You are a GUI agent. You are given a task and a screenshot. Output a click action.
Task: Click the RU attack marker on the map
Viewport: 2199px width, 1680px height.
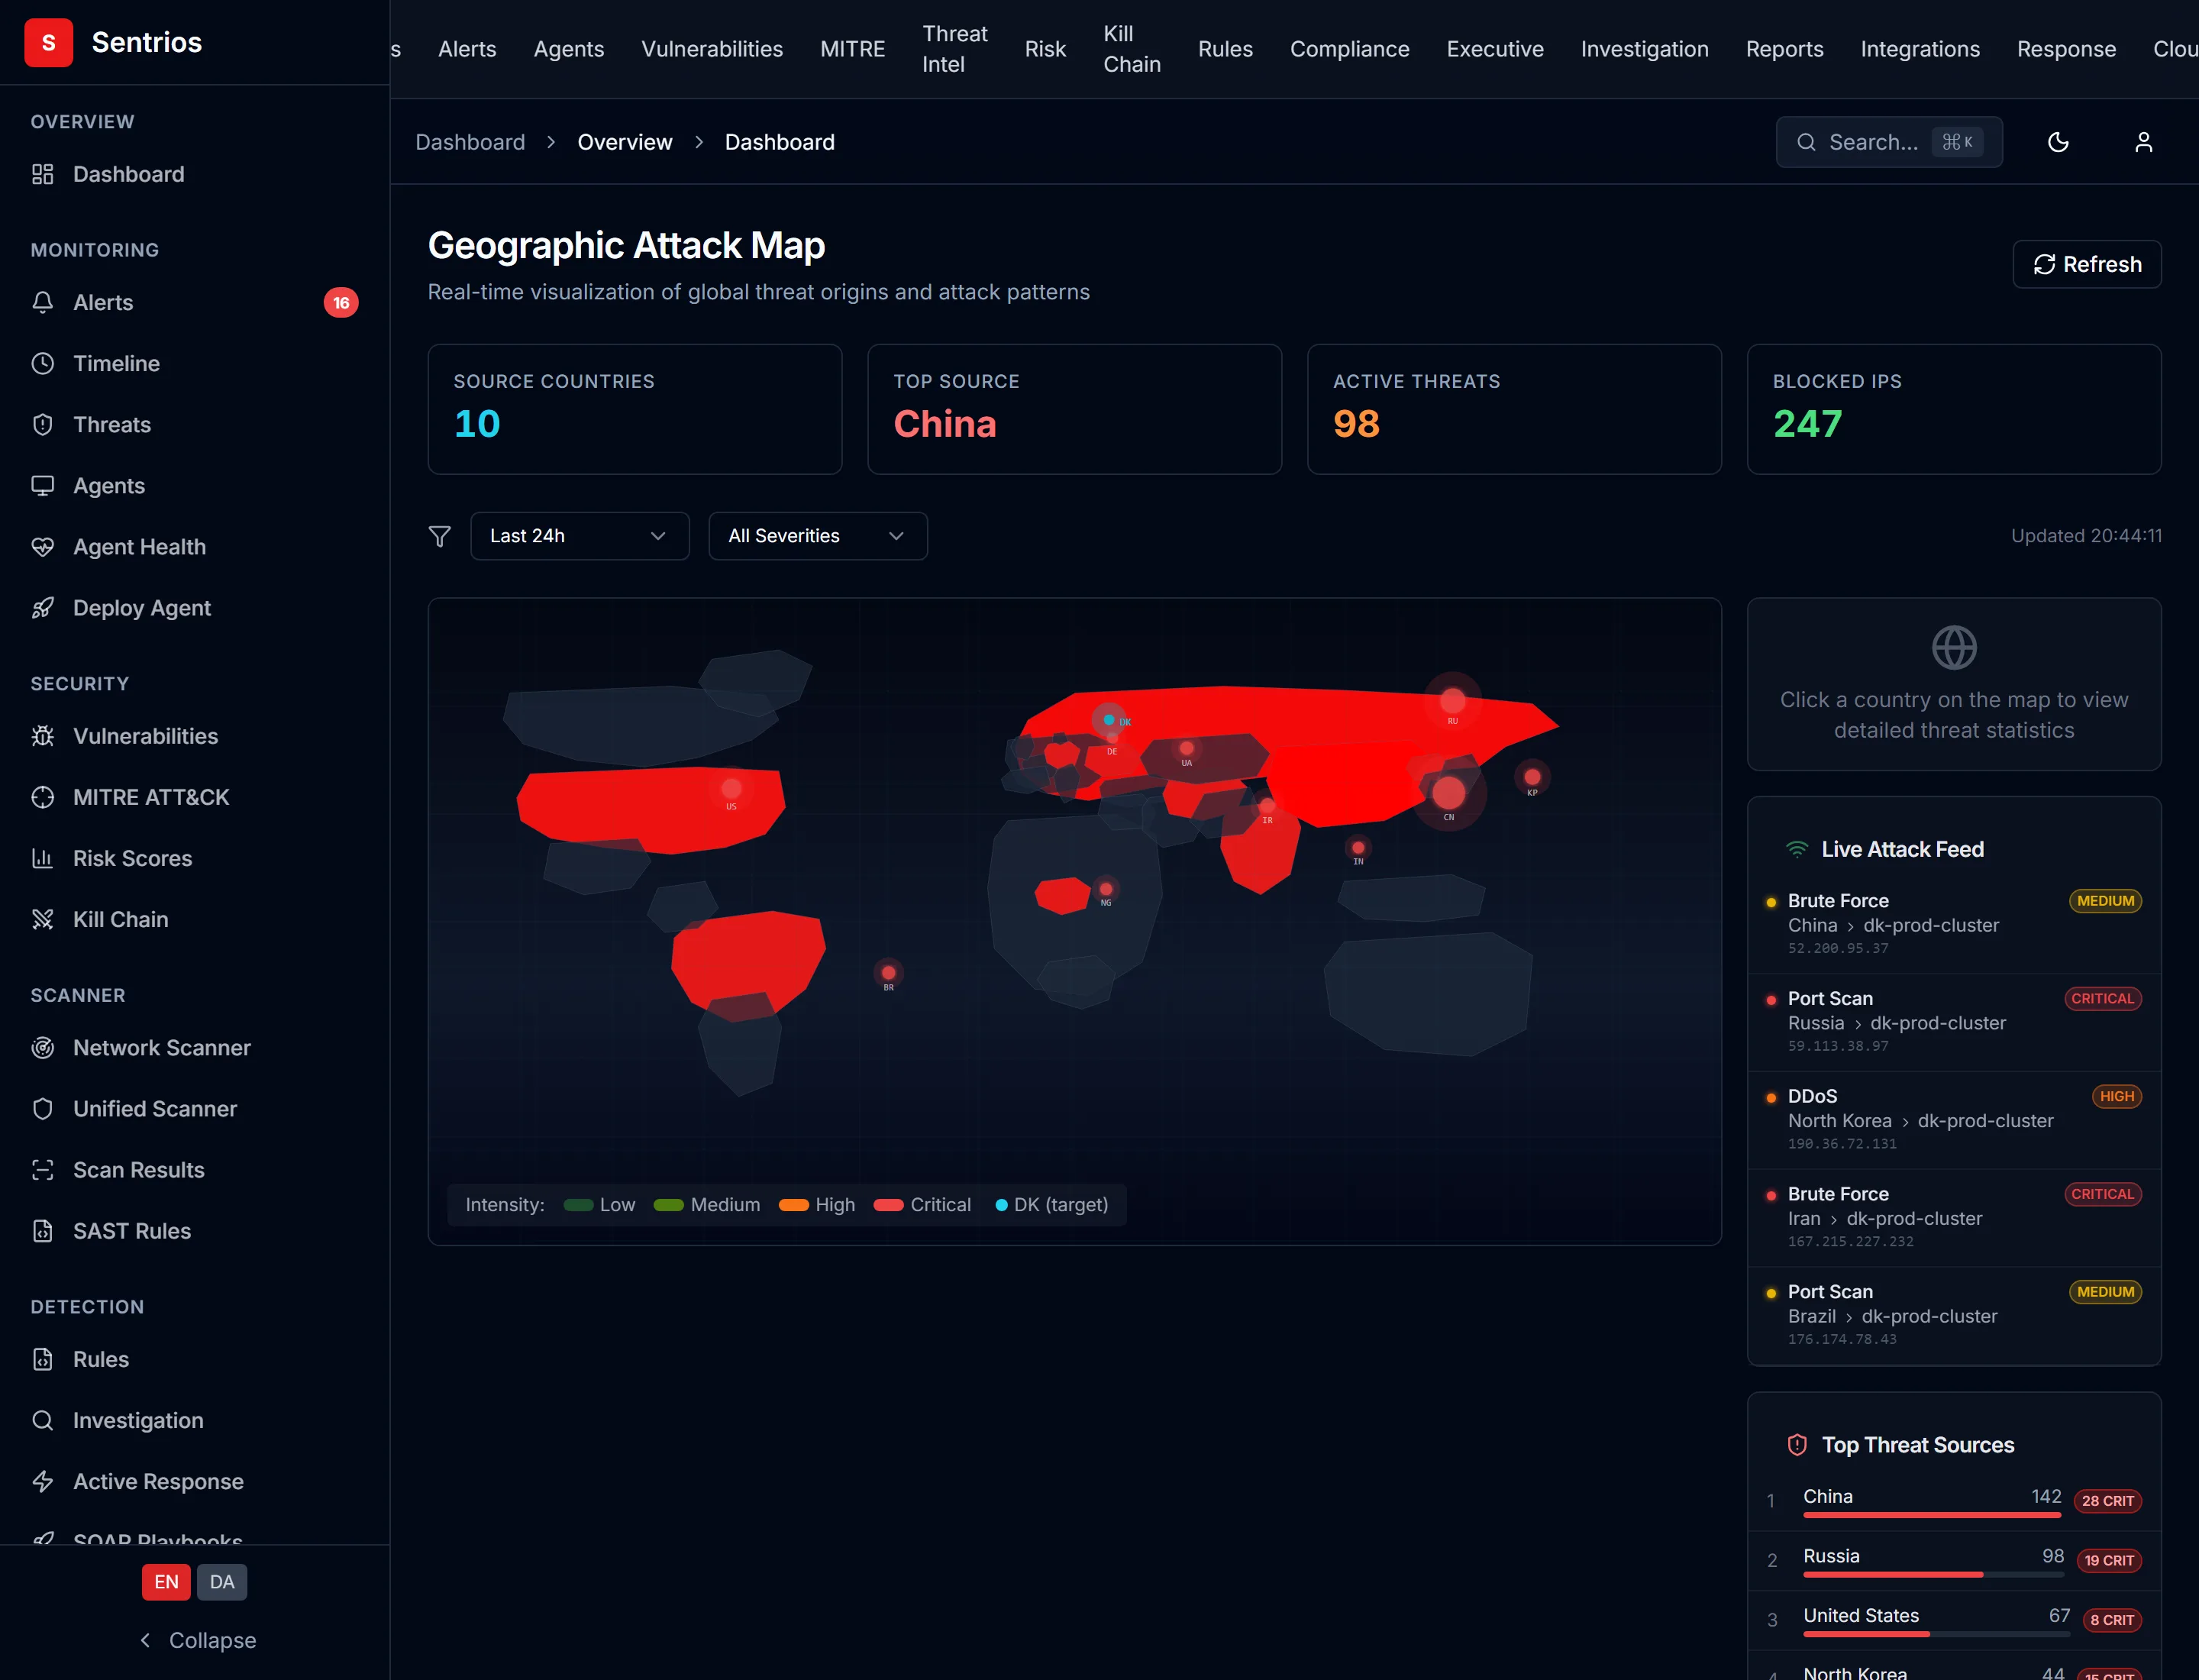pos(1452,700)
